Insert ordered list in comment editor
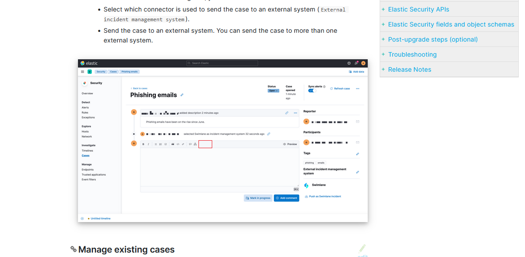The image size is (525, 257). (161, 144)
